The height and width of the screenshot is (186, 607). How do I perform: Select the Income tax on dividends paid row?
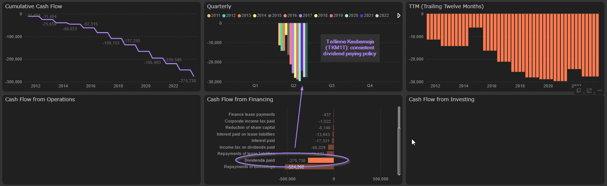point(247,147)
